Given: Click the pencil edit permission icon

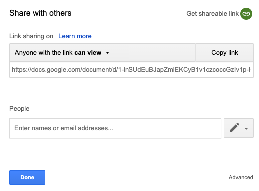Looking at the screenshot, I should coord(235,127).
